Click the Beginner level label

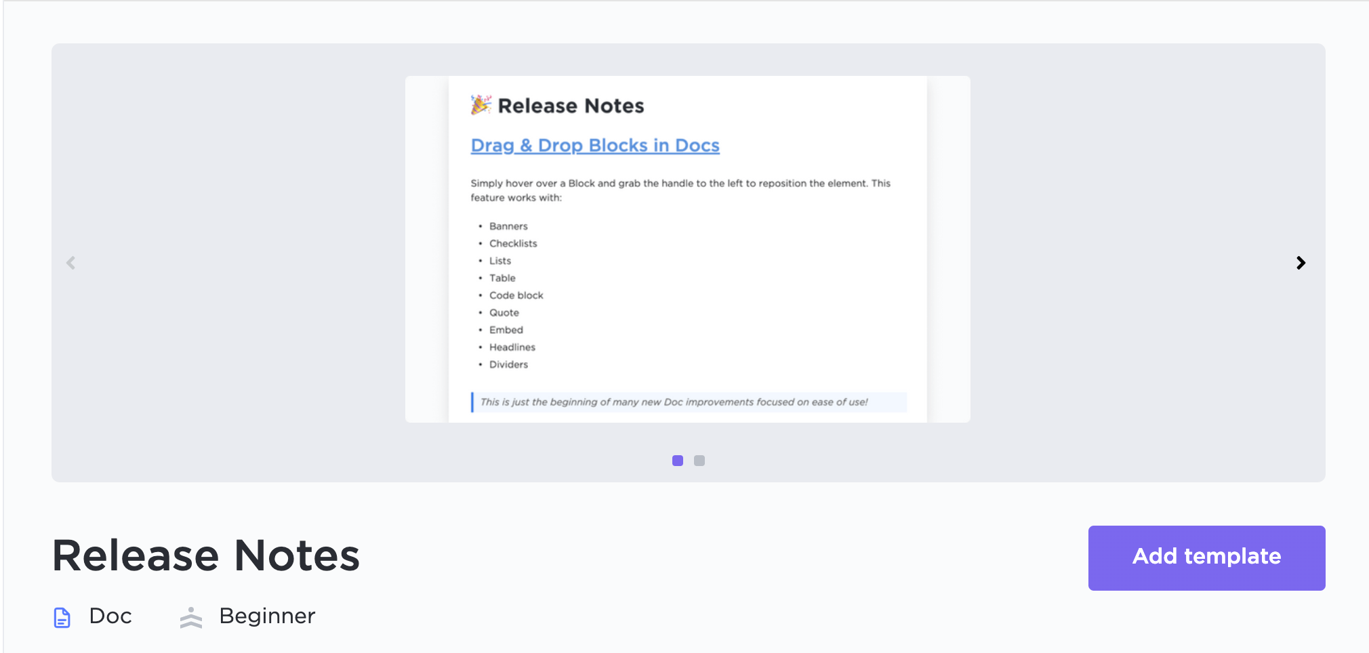click(x=267, y=616)
